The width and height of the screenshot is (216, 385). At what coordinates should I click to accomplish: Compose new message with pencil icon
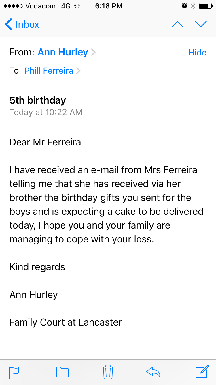pyautogui.click(x=202, y=372)
